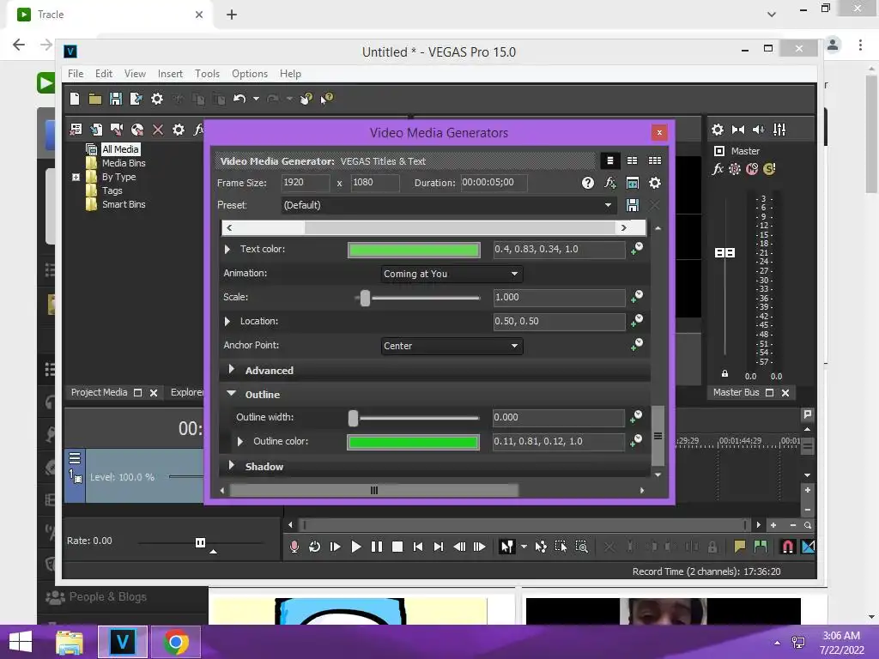879x659 pixels.
Task: Click the Duration field 00:00:05;00
Action: tap(494, 182)
